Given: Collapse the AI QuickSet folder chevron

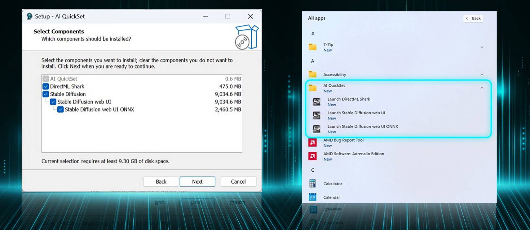Looking at the screenshot, I should point(482,88).
